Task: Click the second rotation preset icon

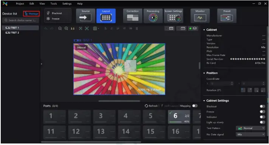Action: pos(250,90)
